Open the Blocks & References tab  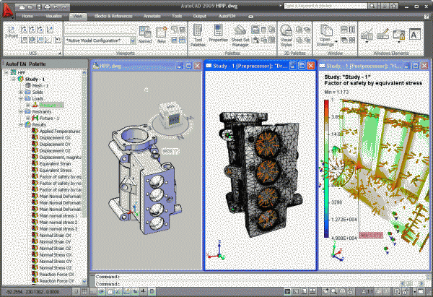click(113, 16)
